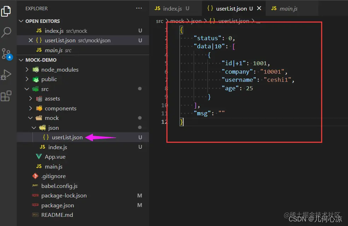Collapse the src folder
The image size is (348, 226).
point(83,89)
